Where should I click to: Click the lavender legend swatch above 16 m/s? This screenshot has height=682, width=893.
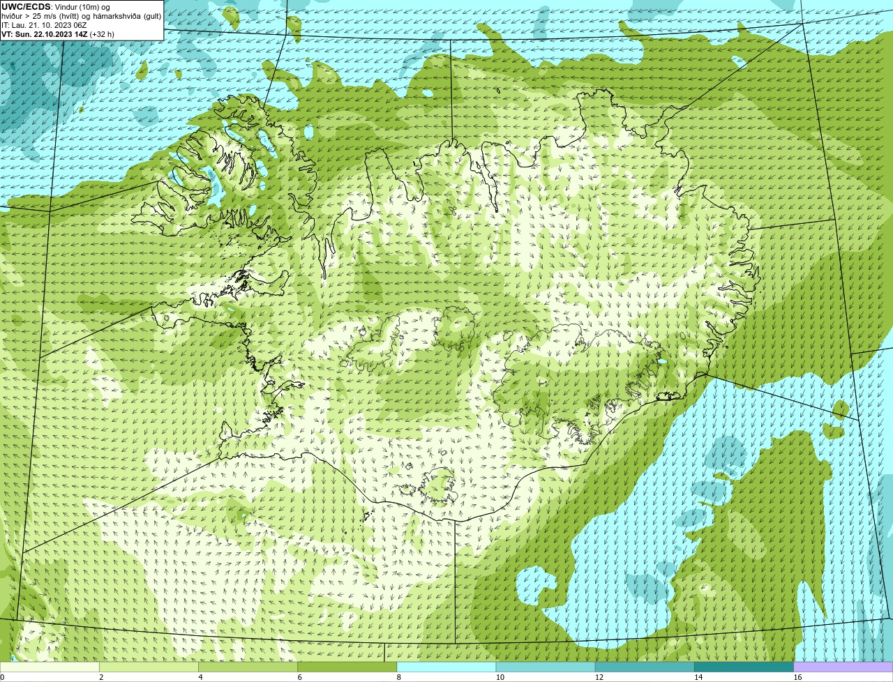coord(843,667)
